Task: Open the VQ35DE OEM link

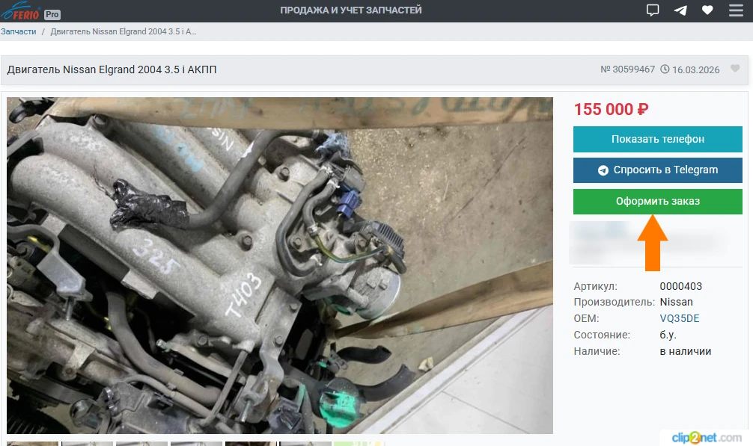Action: click(679, 318)
